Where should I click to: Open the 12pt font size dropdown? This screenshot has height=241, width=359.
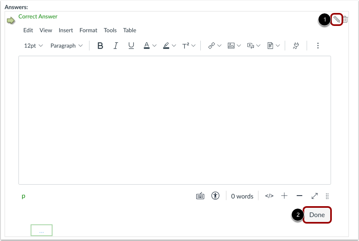click(32, 45)
